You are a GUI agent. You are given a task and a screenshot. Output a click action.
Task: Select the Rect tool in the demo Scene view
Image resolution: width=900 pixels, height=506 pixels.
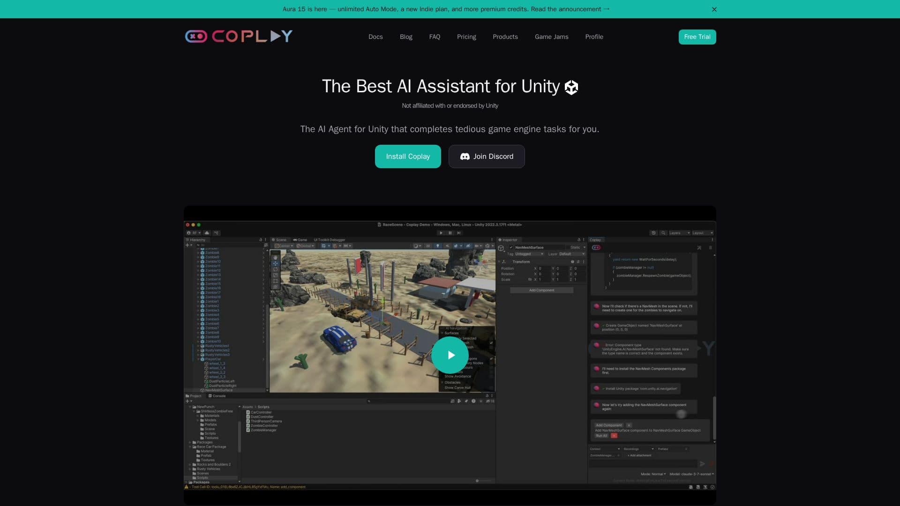(275, 281)
